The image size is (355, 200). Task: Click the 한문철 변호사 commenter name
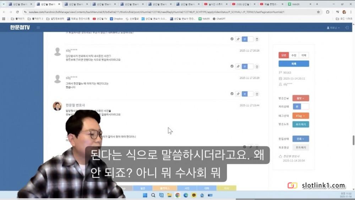point(75,105)
